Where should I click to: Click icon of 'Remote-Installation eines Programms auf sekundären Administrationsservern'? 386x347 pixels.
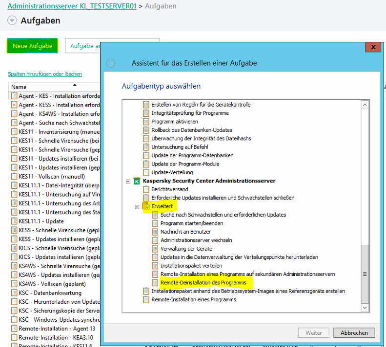(155, 274)
